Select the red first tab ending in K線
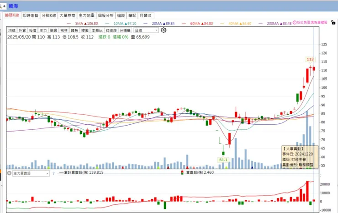The height and width of the screenshot is (213, 338). pyautogui.click(x=12, y=15)
